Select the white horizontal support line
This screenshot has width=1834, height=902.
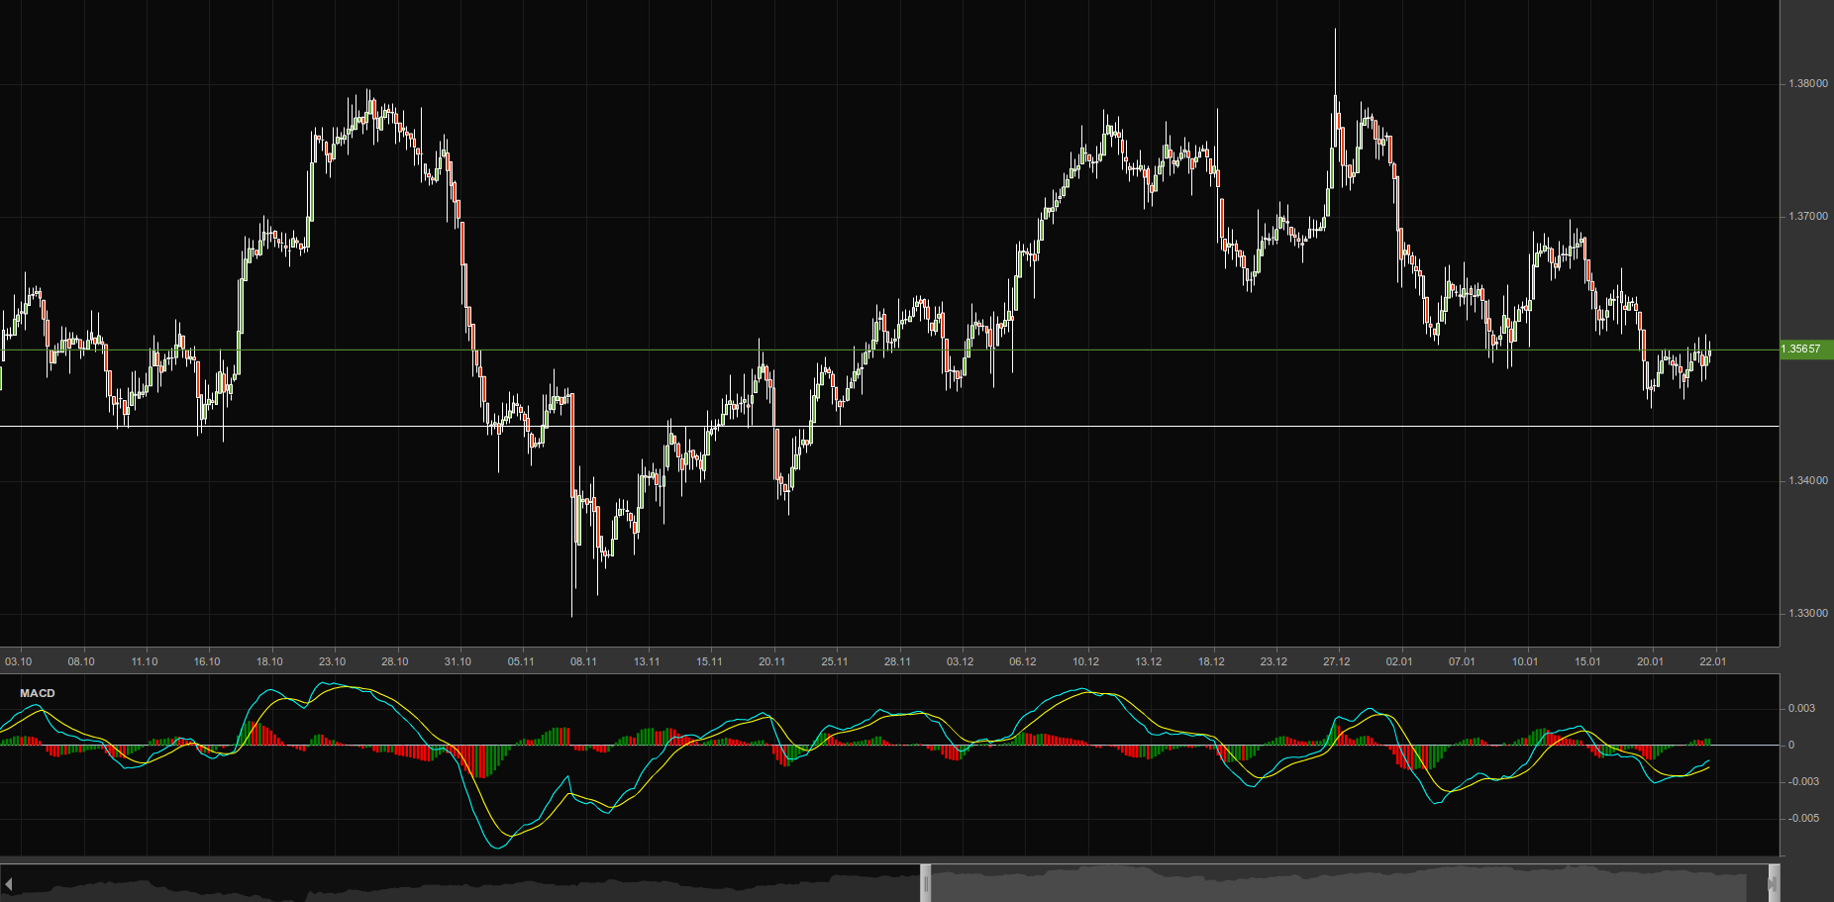[891, 427]
